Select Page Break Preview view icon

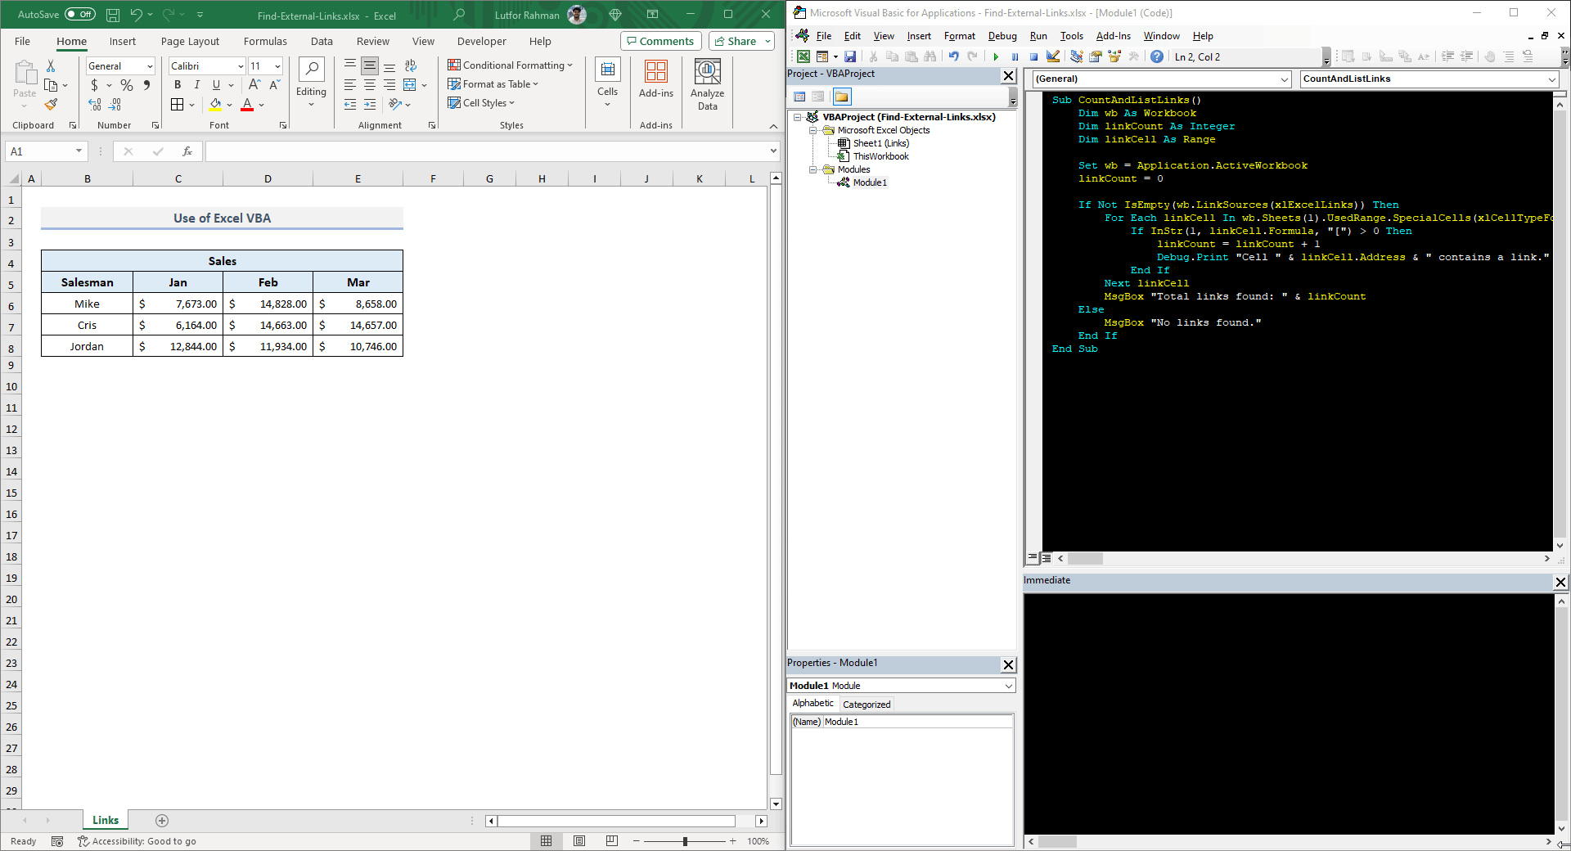(612, 841)
